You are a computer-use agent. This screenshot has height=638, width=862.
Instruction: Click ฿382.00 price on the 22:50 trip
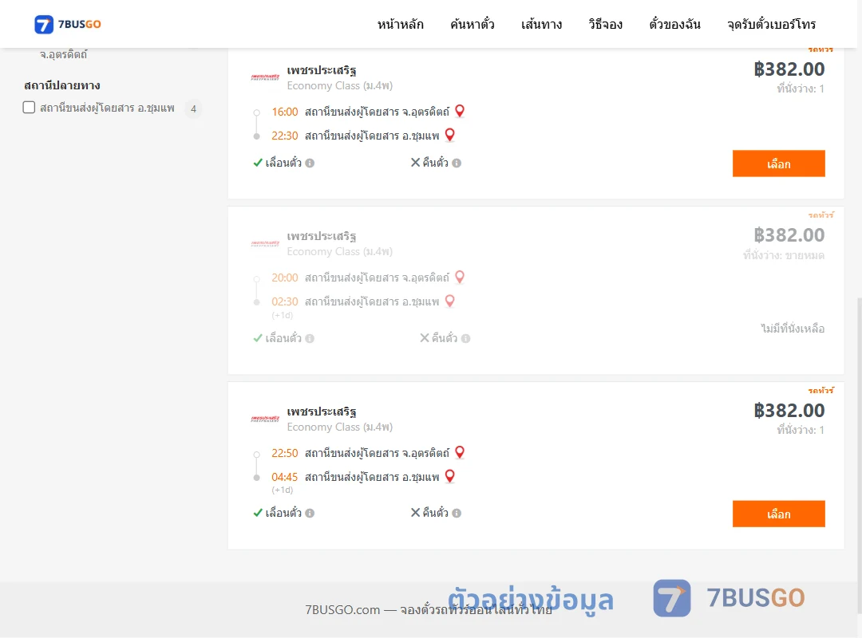(789, 411)
